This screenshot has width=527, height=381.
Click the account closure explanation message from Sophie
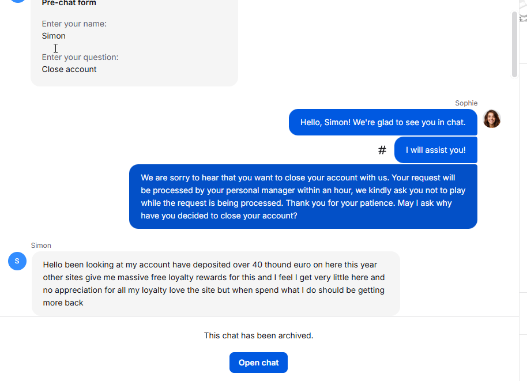tap(303, 197)
